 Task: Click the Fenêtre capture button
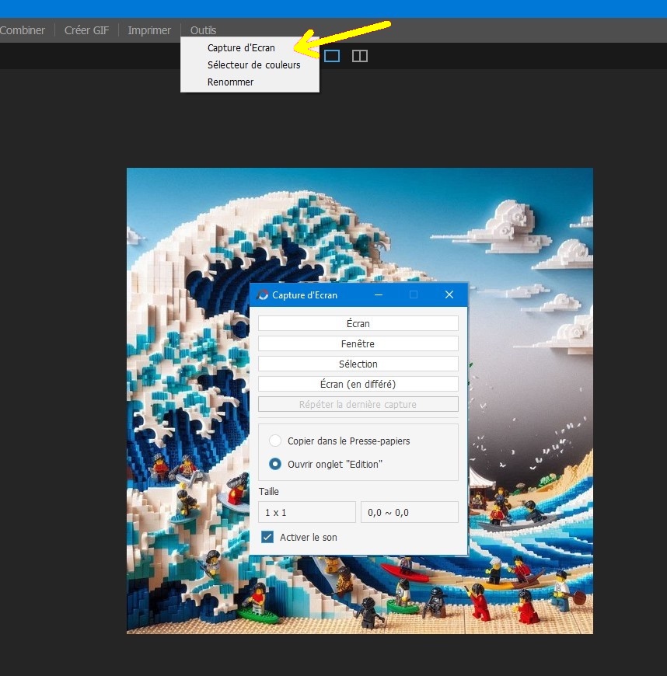coord(358,343)
